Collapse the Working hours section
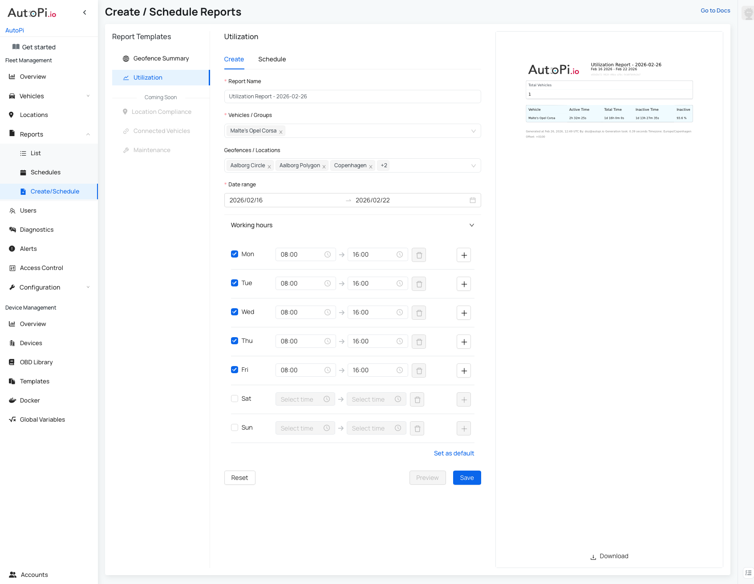 point(471,225)
